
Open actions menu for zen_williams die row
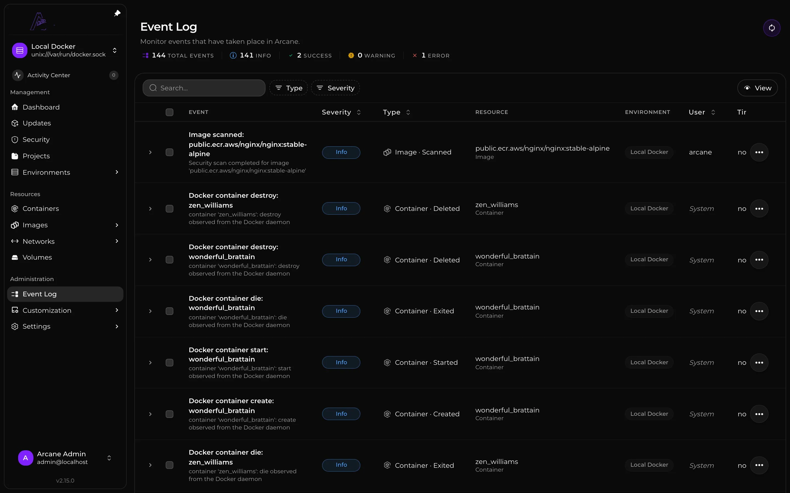(x=759, y=465)
